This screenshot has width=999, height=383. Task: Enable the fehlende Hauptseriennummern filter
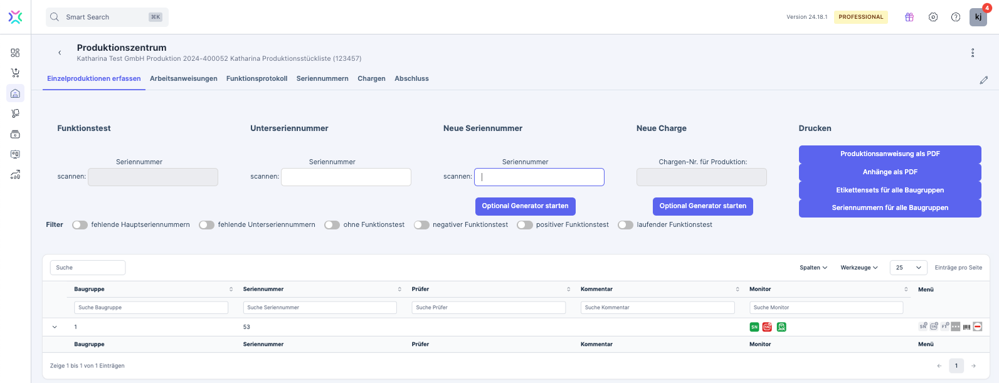(80, 225)
